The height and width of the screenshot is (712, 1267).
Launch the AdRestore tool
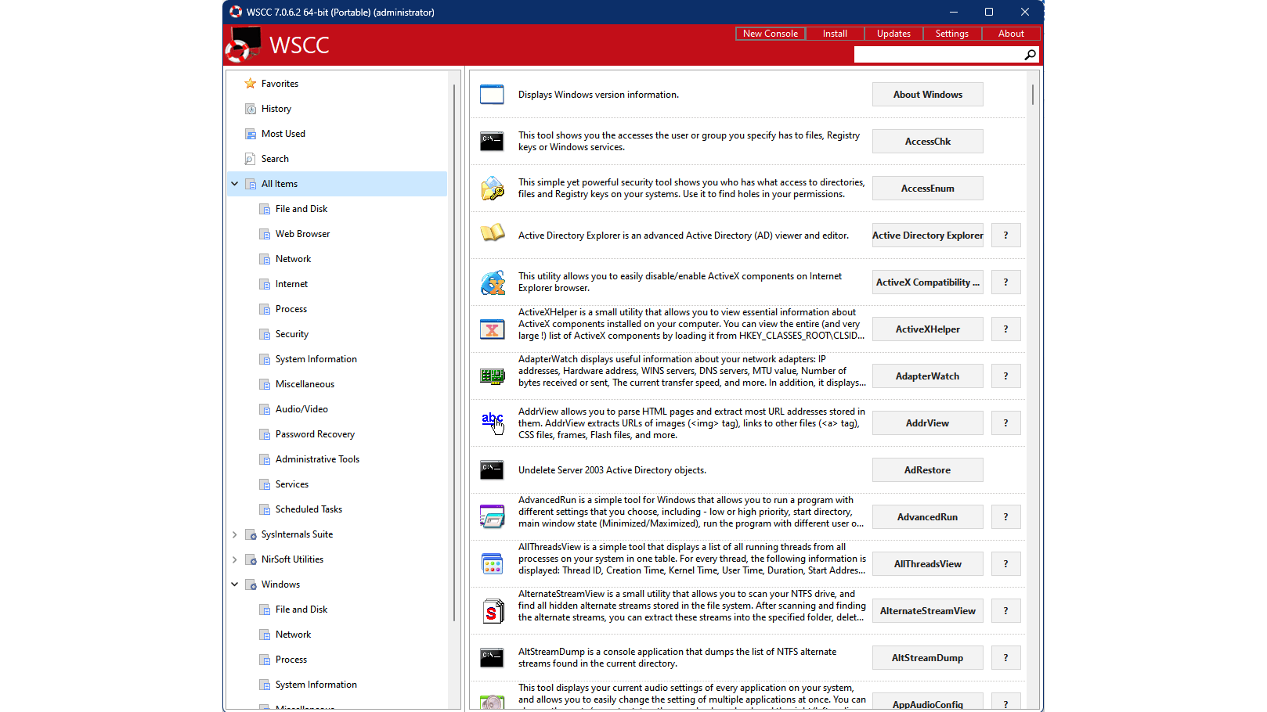(x=928, y=470)
